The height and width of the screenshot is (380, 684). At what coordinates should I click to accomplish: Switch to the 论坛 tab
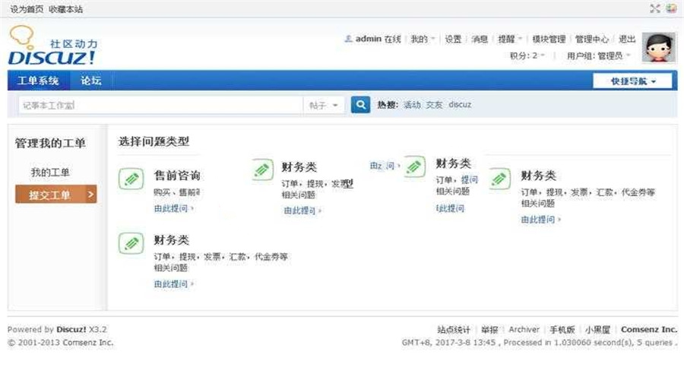tap(91, 81)
